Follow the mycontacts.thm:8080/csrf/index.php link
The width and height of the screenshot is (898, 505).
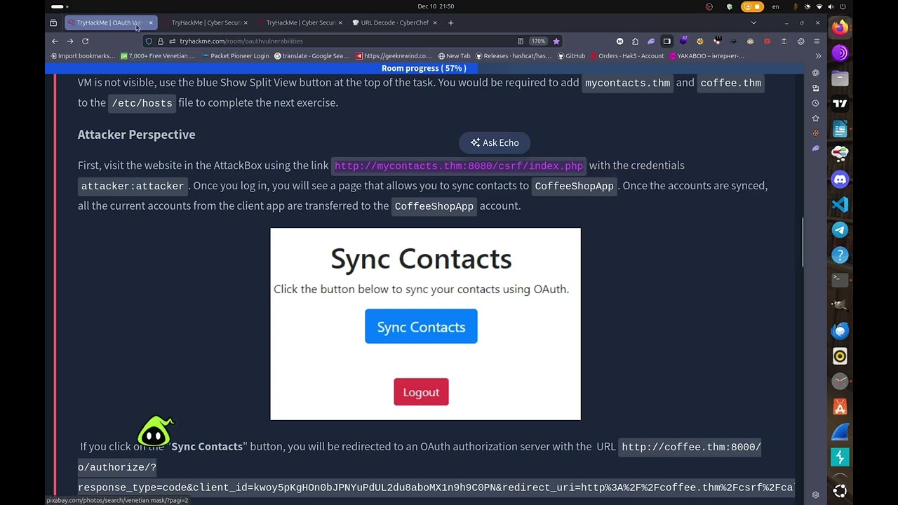pos(459,166)
